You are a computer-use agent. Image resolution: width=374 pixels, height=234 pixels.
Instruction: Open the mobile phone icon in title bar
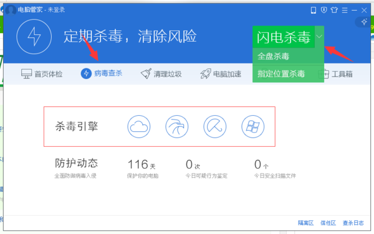(x=314, y=10)
